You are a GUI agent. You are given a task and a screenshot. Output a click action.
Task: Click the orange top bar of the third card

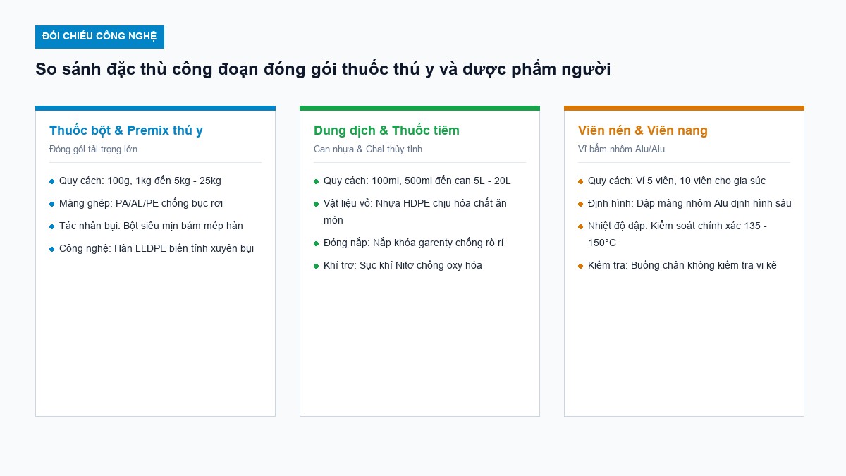(684, 108)
